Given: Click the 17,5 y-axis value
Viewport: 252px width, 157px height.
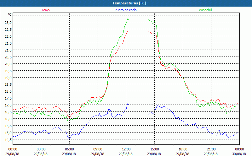Looking at the screenshot, I should click(8, 98).
